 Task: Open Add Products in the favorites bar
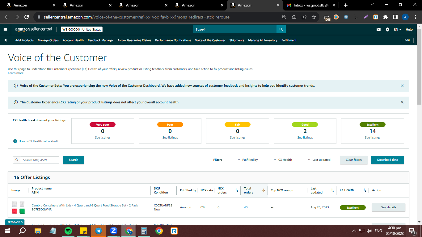coord(24,40)
